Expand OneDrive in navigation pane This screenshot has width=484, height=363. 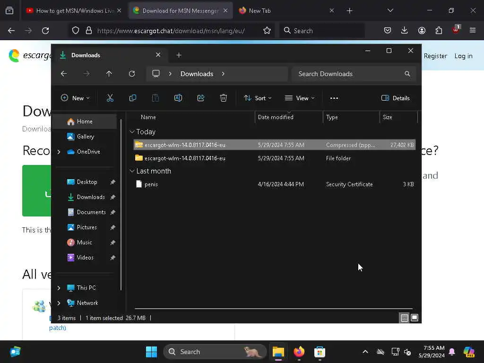pos(59,152)
